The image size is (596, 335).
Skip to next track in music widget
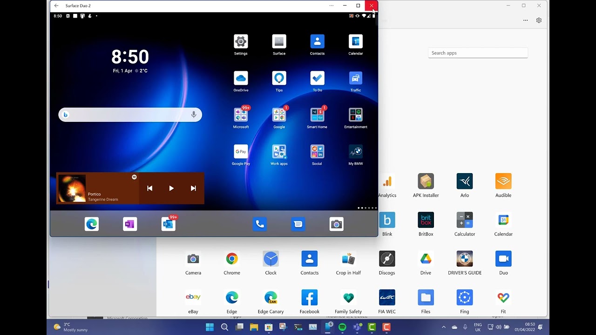click(x=193, y=188)
